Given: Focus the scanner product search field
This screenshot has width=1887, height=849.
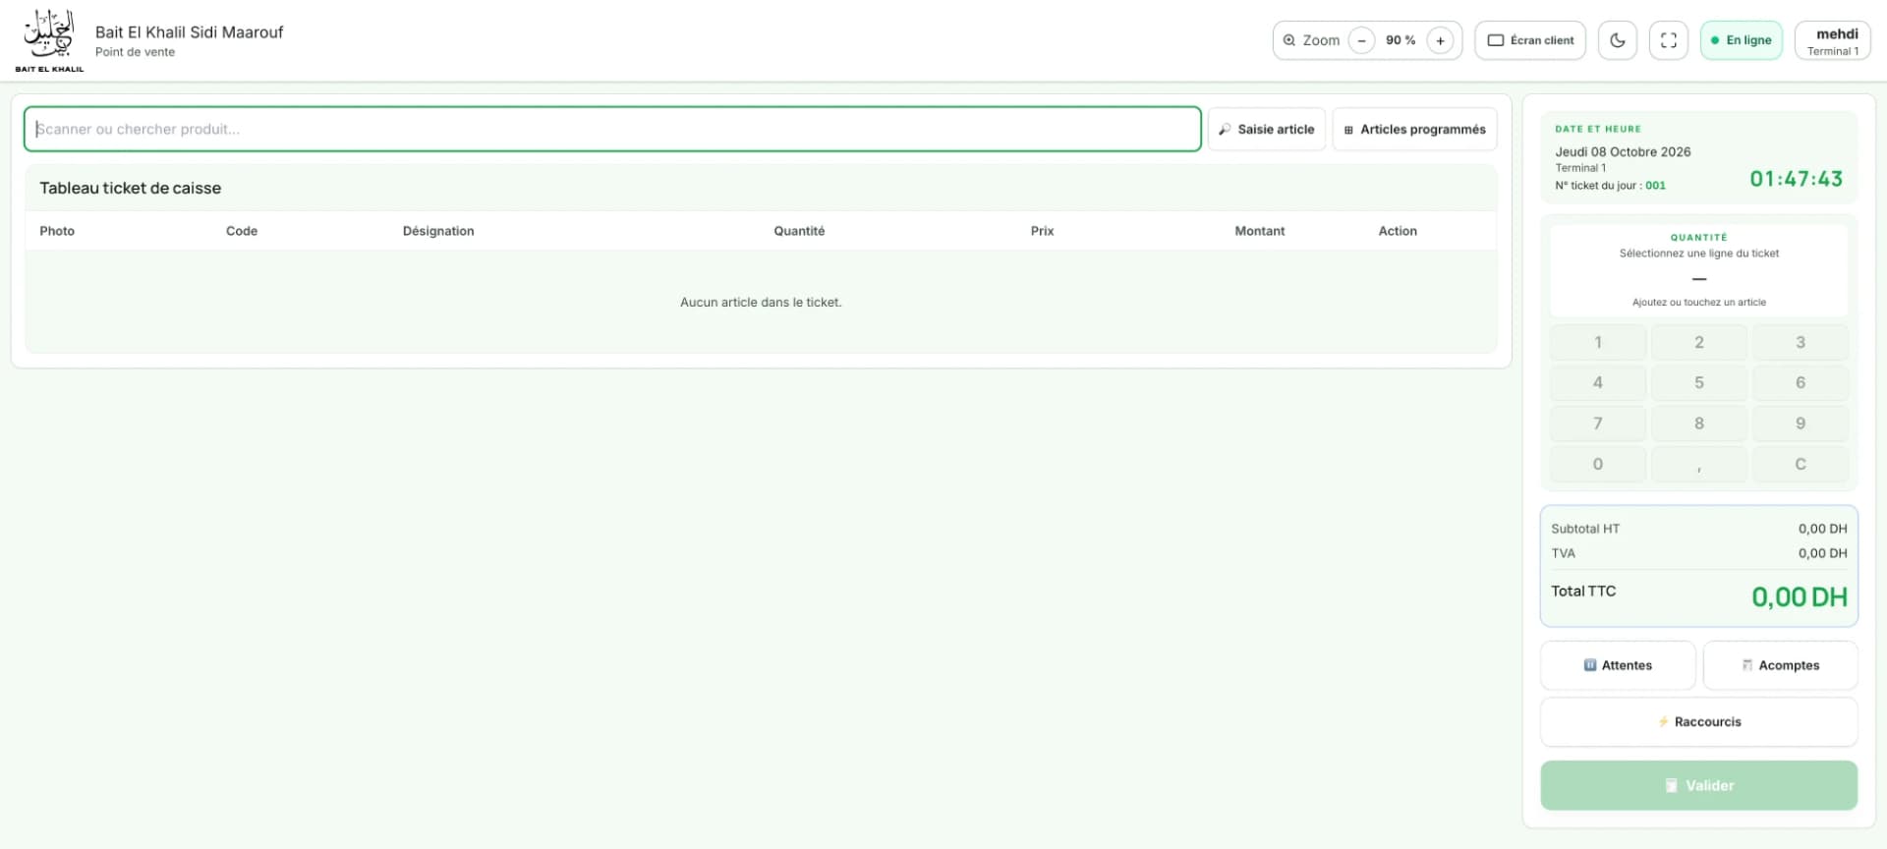Looking at the screenshot, I should [x=612, y=129].
